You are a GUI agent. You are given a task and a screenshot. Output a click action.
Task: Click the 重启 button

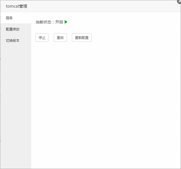point(60,38)
